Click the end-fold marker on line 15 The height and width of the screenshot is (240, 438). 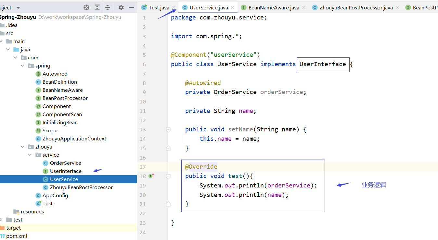pos(168,148)
